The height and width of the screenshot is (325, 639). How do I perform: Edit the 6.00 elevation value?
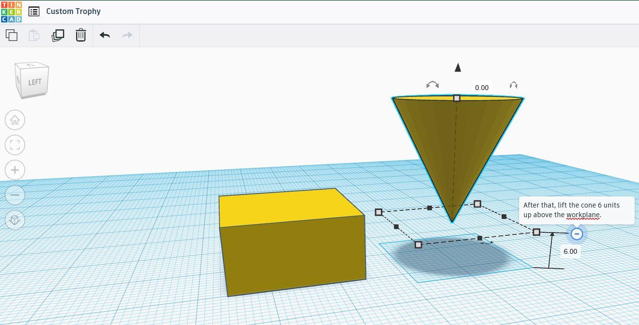pyautogui.click(x=570, y=251)
